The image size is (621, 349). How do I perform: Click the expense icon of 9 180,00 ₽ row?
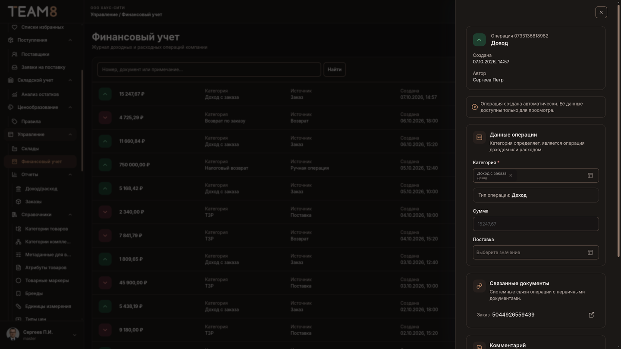pos(105,330)
